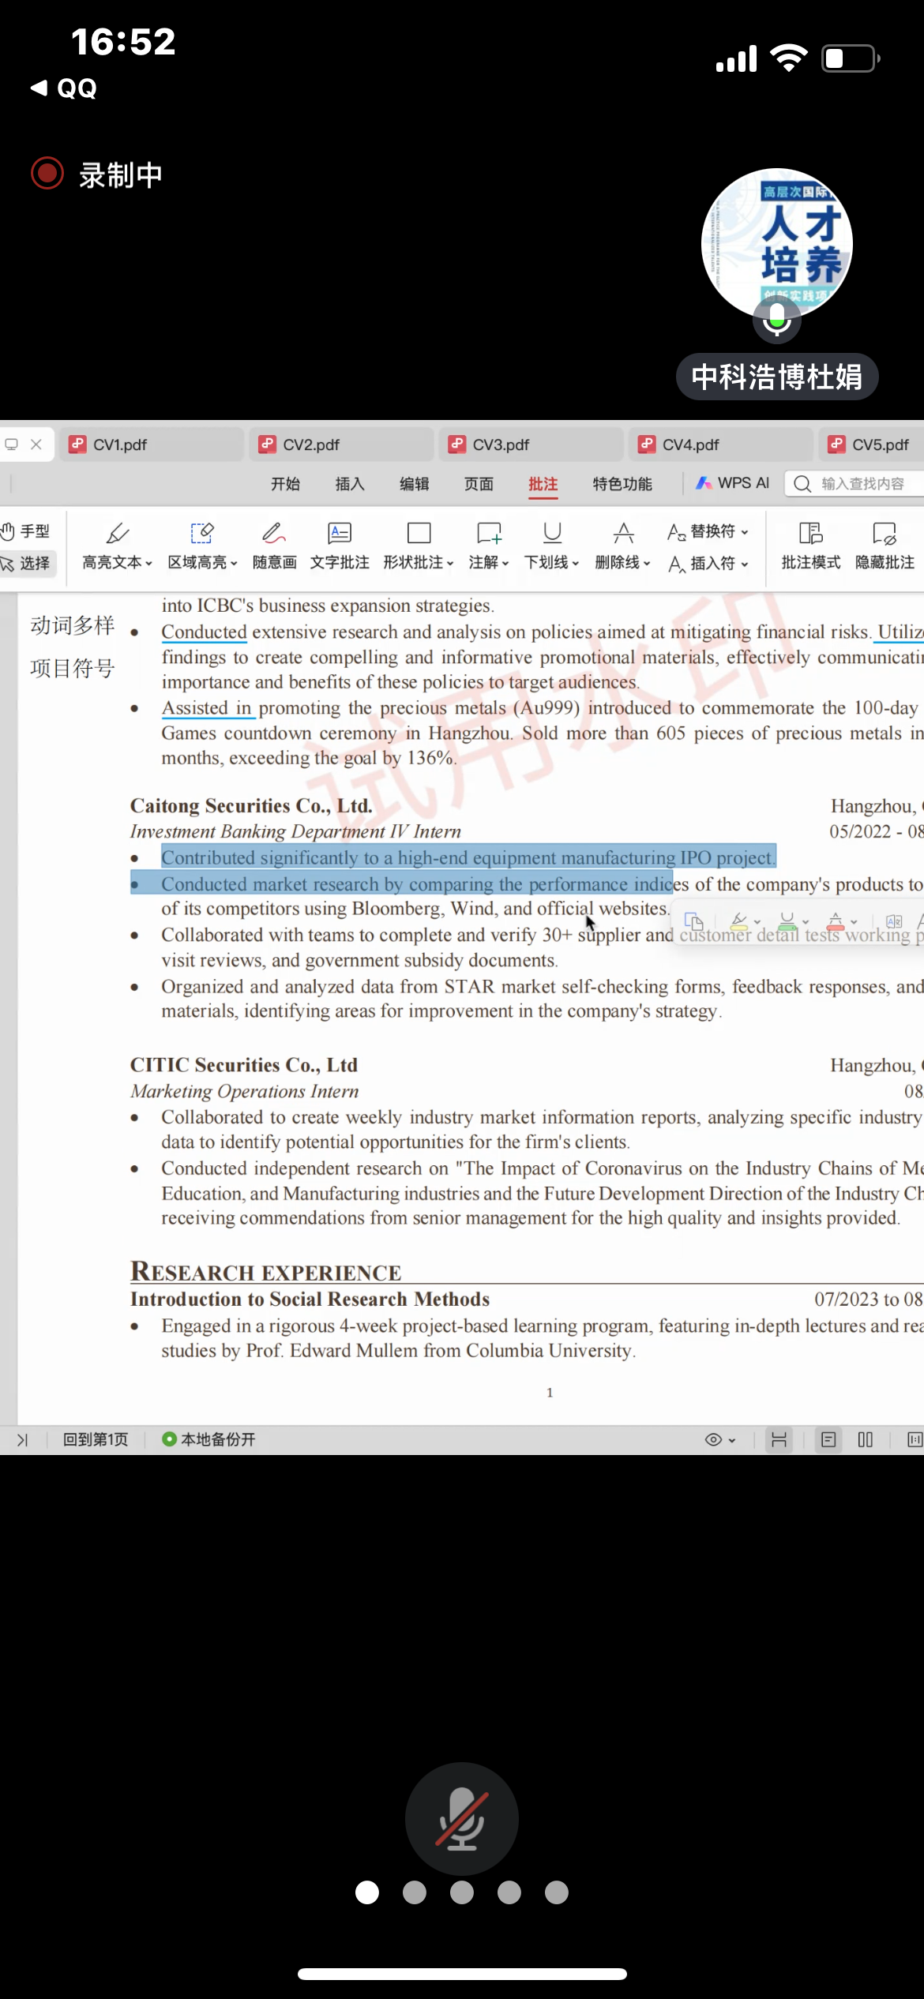Screen dimensions: 924x1999
Task: Select the 区域高亮 area highlight icon
Action: (202, 534)
